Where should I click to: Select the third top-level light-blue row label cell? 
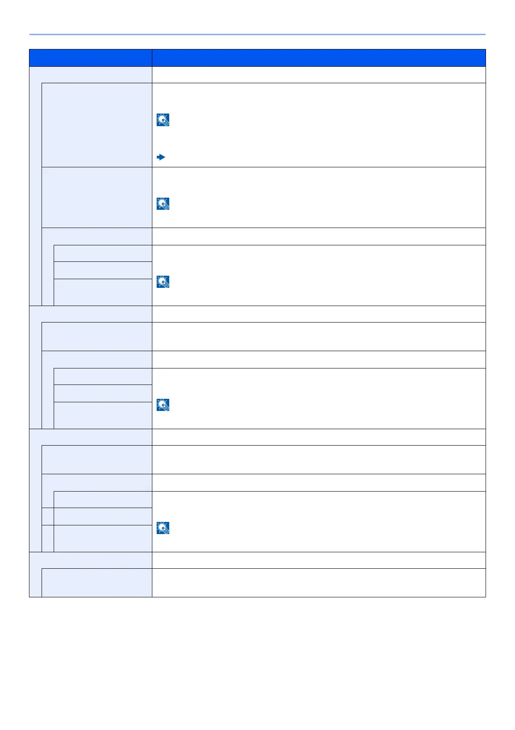(90, 437)
